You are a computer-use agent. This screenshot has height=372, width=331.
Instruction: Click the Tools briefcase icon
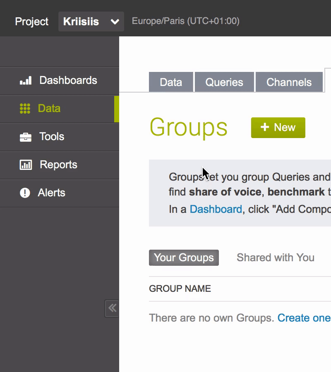click(x=26, y=137)
